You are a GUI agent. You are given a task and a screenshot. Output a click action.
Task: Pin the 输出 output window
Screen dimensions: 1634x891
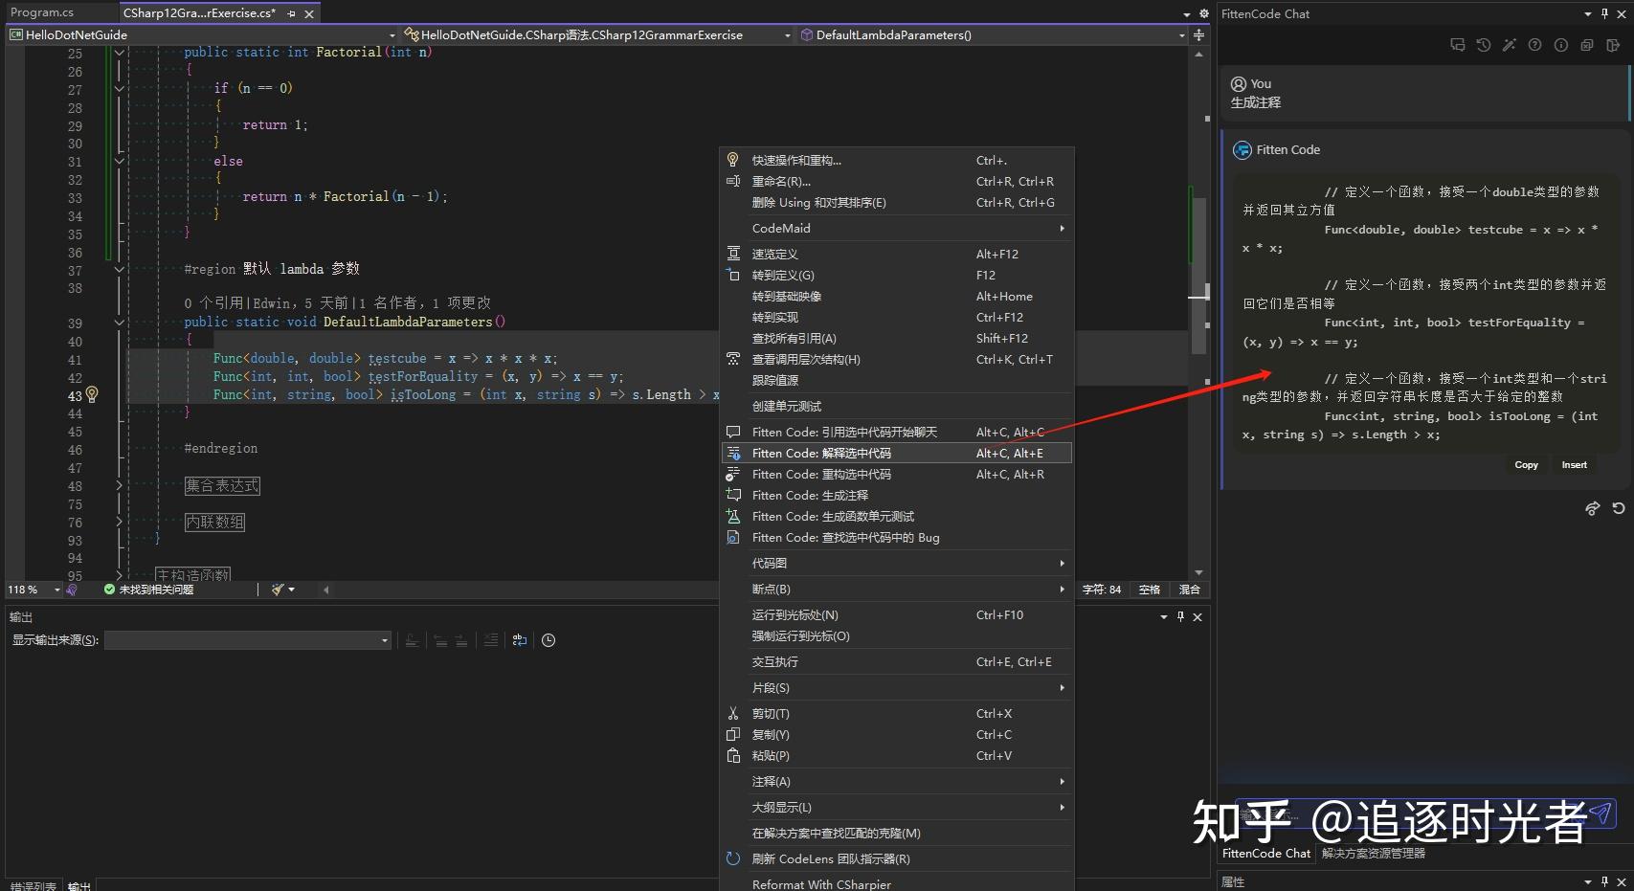[x=1179, y=617]
